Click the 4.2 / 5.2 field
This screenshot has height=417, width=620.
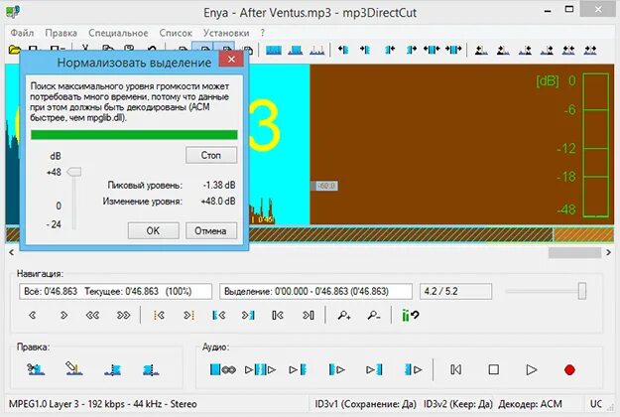(455, 292)
